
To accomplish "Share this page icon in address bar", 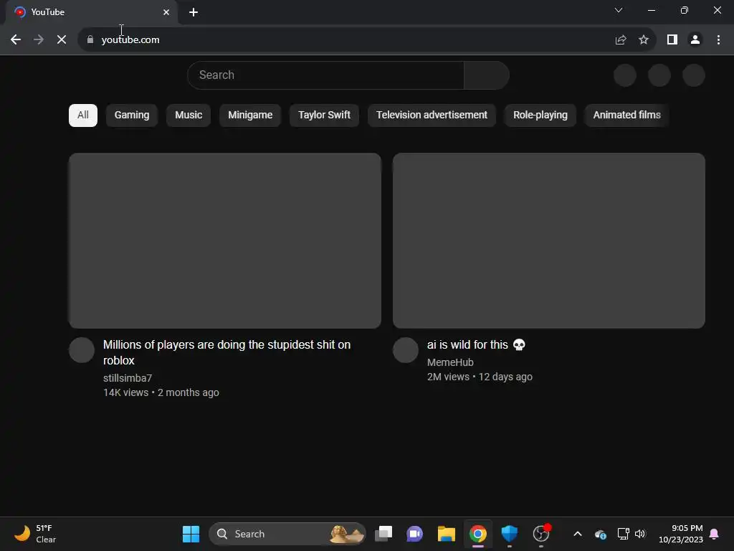I will click(621, 40).
